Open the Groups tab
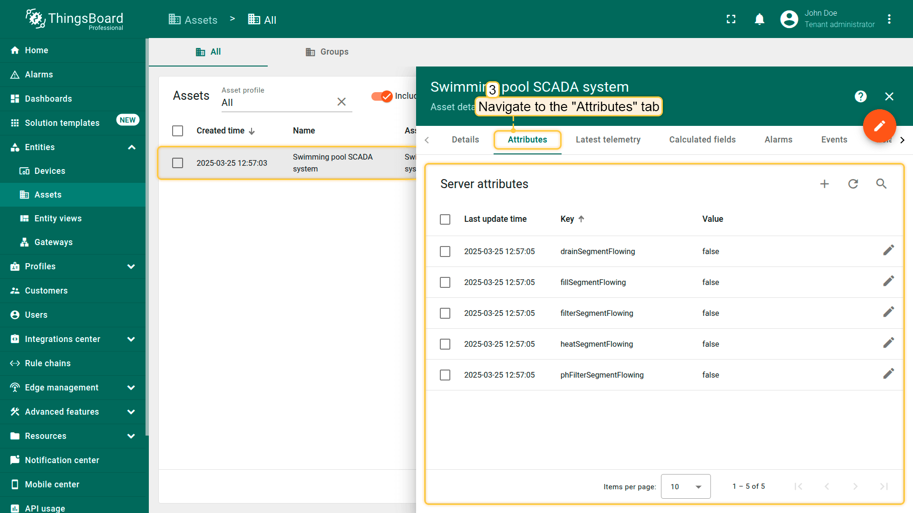Screen dimensions: 913x513 [x=327, y=52]
